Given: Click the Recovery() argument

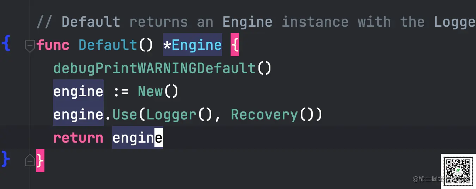Looking at the screenshot, I should (272, 115).
